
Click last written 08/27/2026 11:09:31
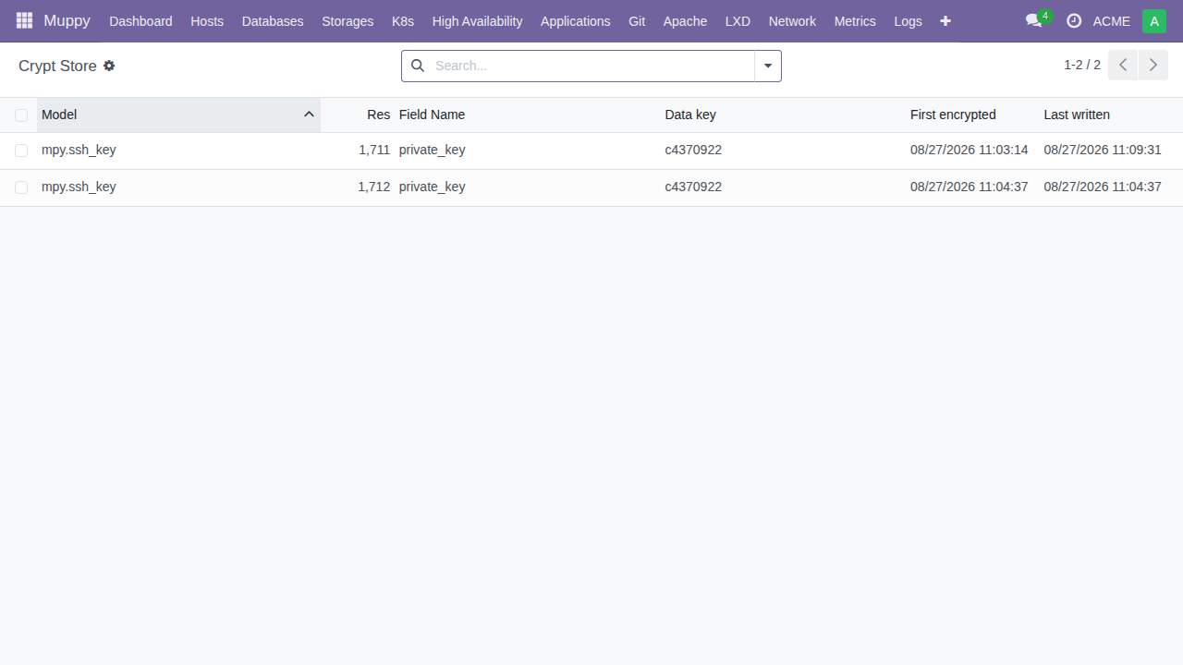tap(1103, 150)
